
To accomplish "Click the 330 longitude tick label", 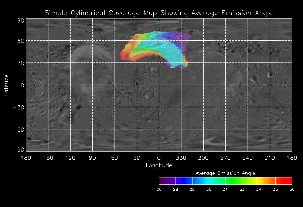I will click(181, 158).
